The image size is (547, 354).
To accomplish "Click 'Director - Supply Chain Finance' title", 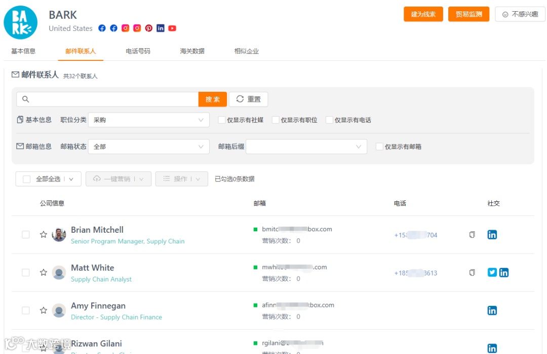I will tap(116, 317).
